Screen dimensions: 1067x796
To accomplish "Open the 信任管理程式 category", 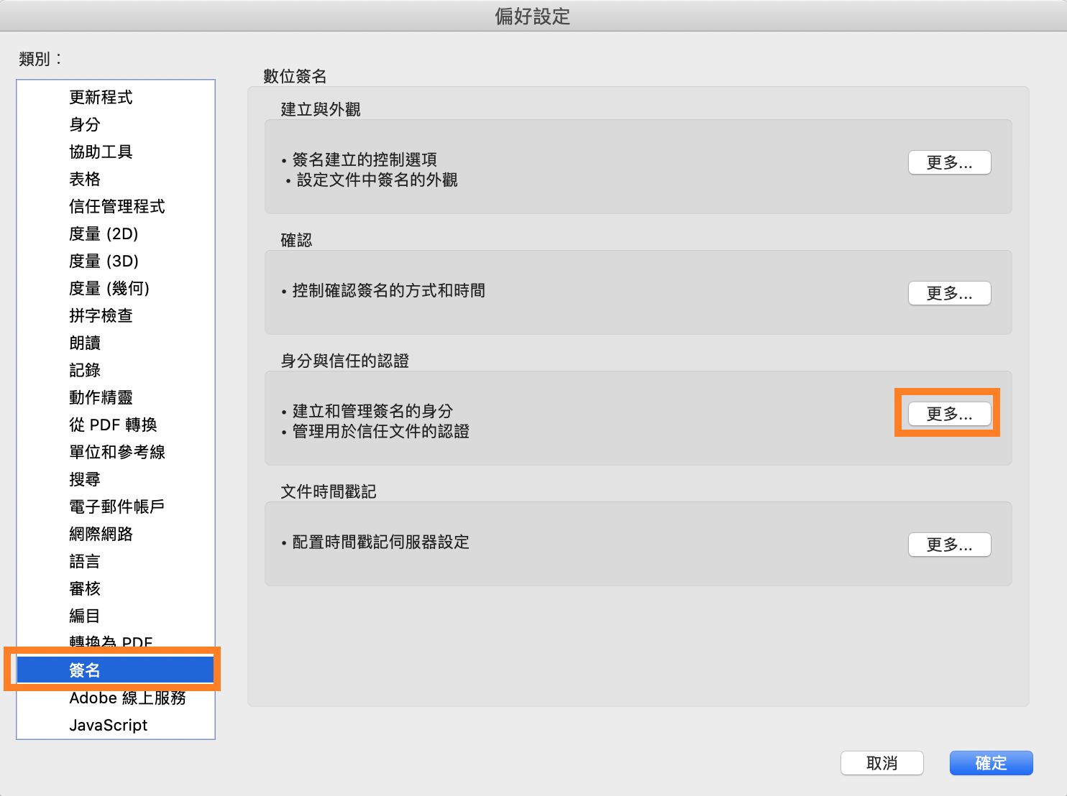I will click(x=116, y=206).
